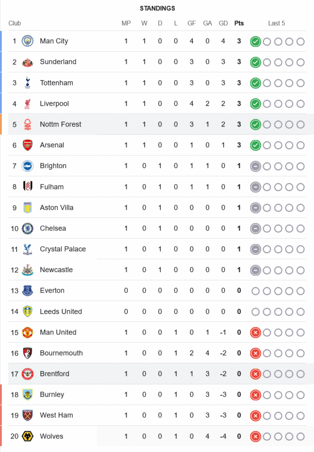The width and height of the screenshot is (314, 452).
Task: Click the Man City club crest
Action: pos(28,41)
